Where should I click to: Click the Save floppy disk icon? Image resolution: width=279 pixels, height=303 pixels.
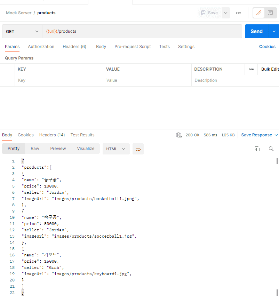pyautogui.click(x=204, y=13)
